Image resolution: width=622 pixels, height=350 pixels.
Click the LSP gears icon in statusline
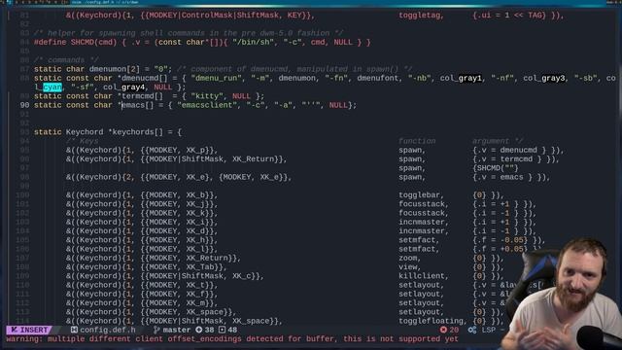tap(472, 330)
